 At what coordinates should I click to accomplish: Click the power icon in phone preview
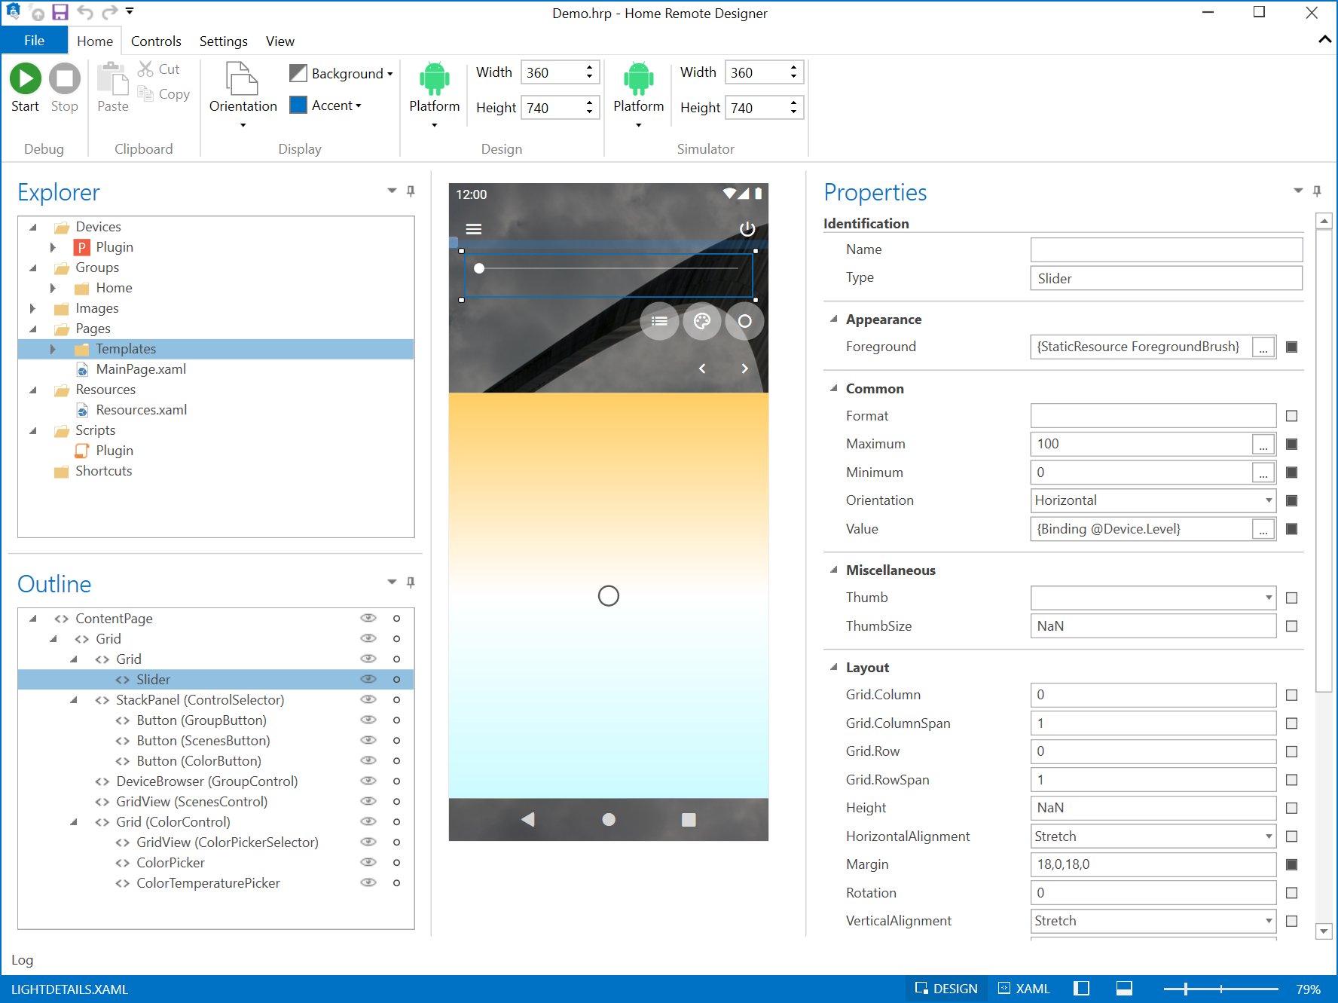pyautogui.click(x=747, y=229)
